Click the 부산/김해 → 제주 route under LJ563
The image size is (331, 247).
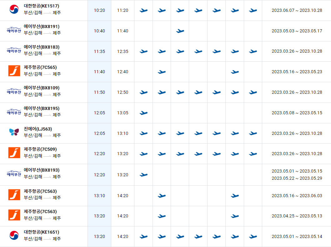42,135
